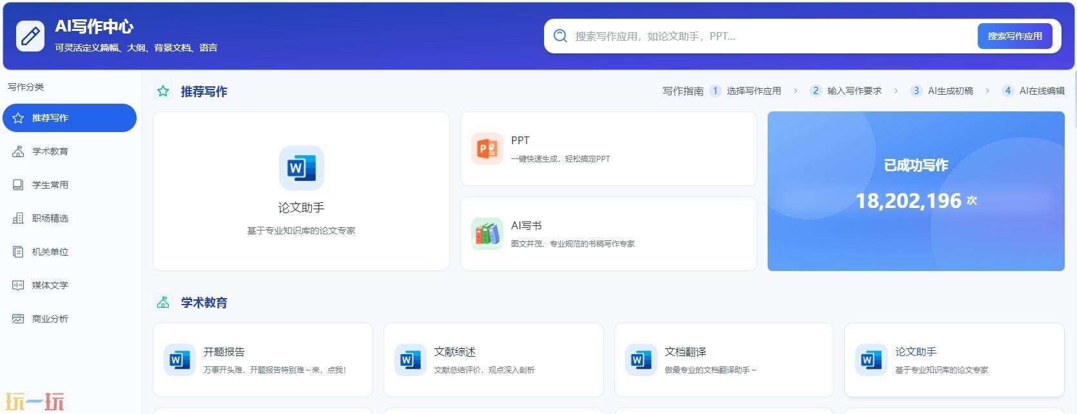Open the 开题报告 card title
1077x414 pixels.
click(x=224, y=352)
